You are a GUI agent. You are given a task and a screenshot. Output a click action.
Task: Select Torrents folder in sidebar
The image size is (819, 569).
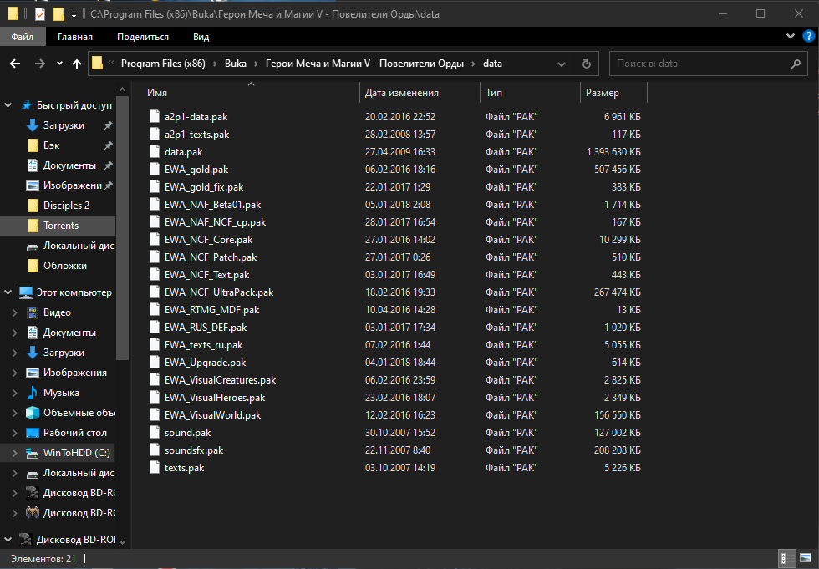tap(60, 226)
